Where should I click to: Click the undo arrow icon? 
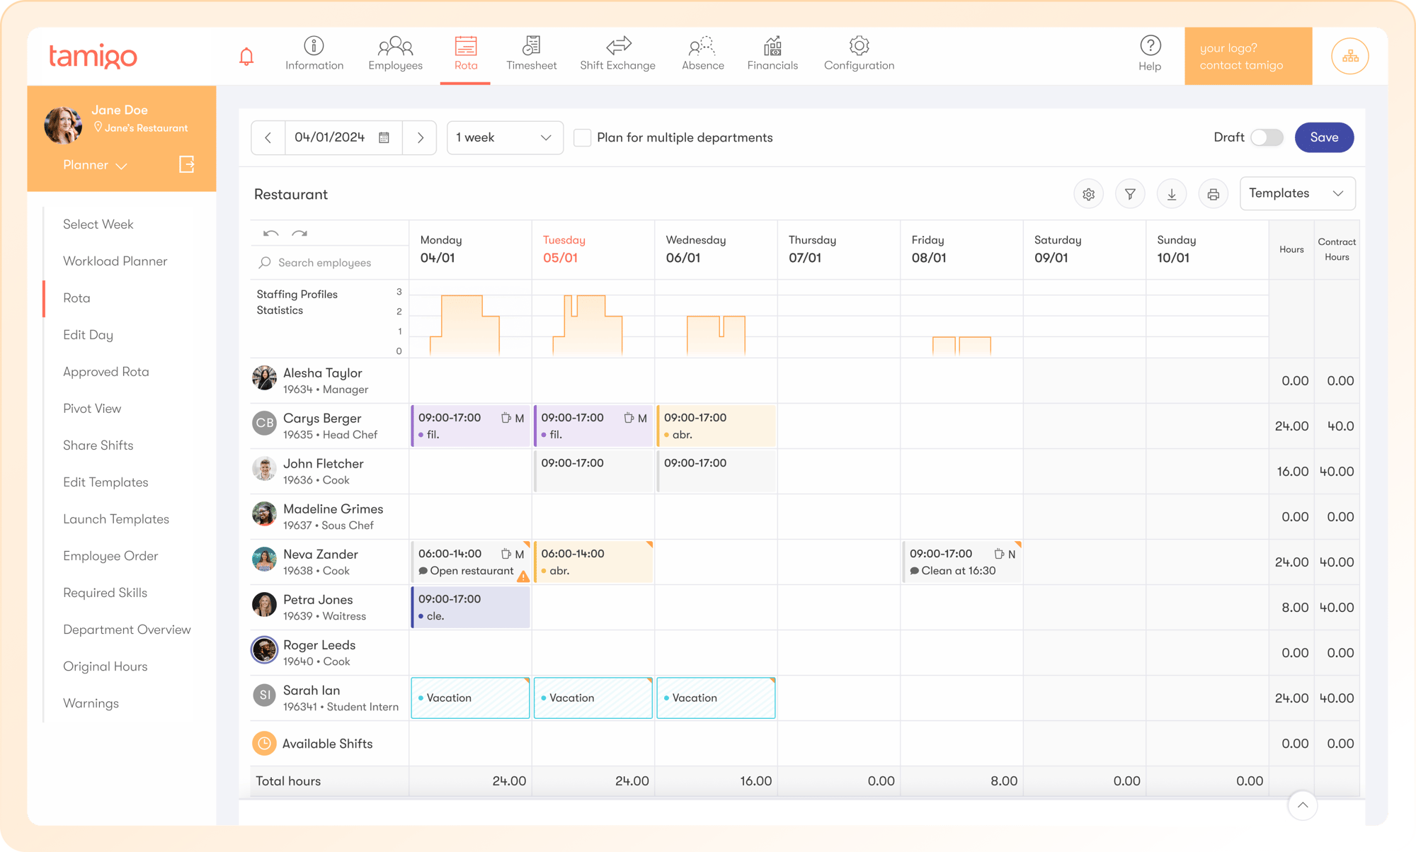click(x=270, y=233)
